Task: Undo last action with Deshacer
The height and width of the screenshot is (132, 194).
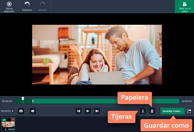Action: click(27, 7)
